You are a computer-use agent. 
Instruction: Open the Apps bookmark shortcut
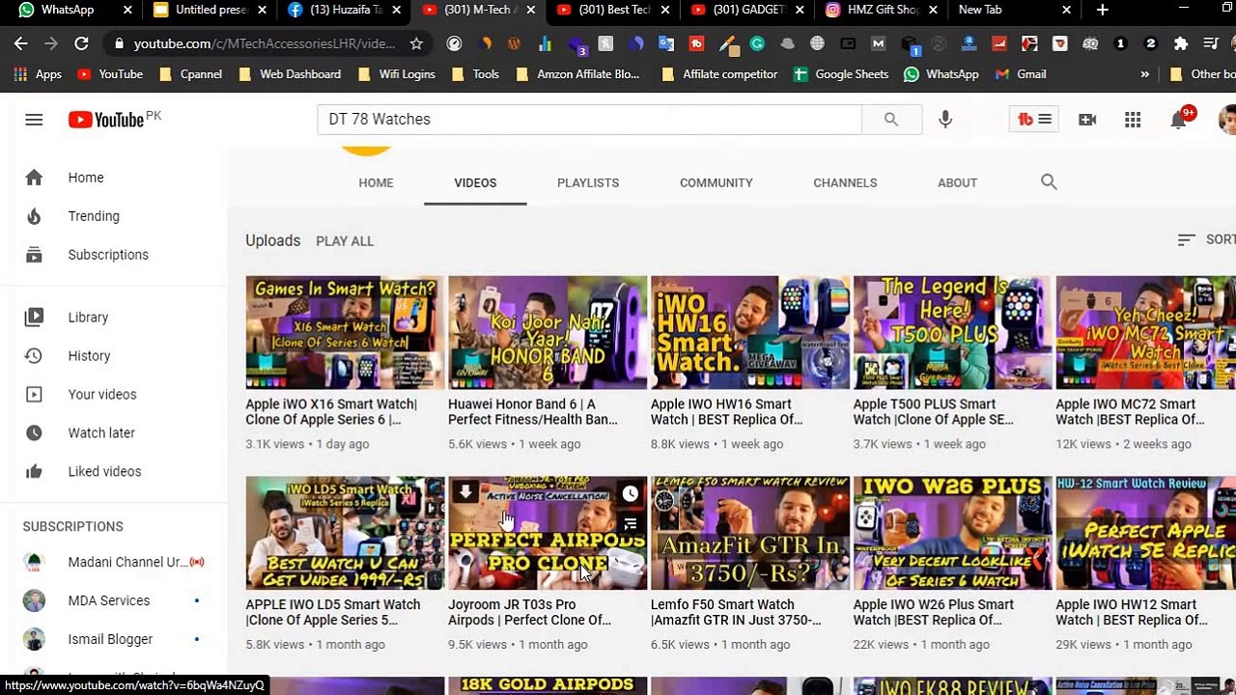click(38, 74)
